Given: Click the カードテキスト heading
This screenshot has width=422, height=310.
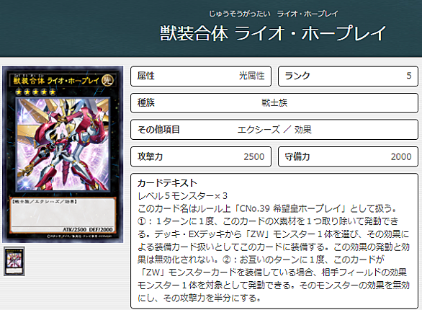Looking at the screenshot, I should click(x=167, y=183).
